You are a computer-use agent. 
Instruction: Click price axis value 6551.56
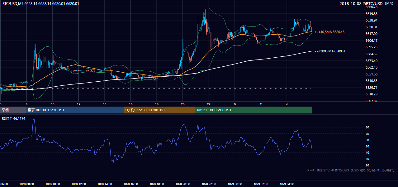(372, 74)
